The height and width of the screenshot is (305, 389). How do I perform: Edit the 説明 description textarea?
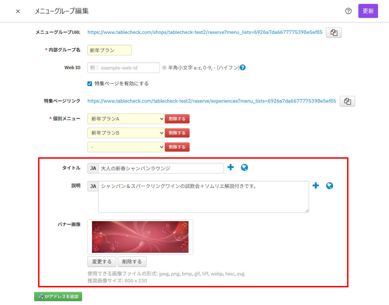click(x=204, y=197)
